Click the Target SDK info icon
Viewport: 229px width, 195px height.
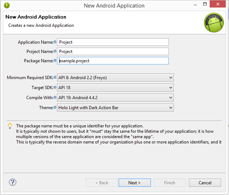point(55,87)
